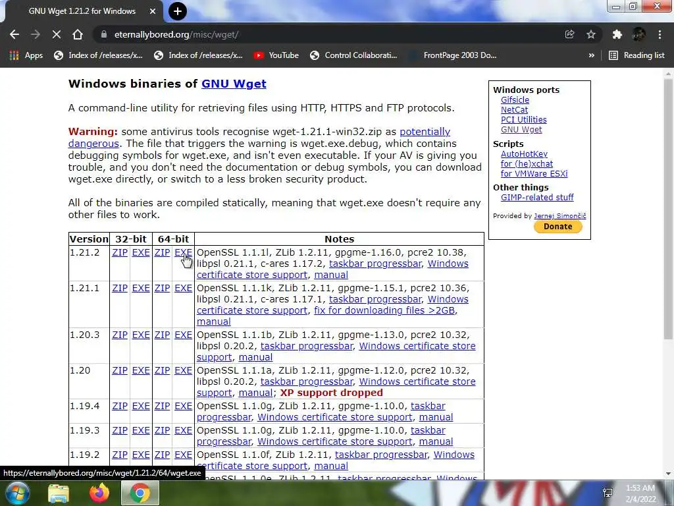Launch Firefox from the taskbar
This screenshot has width=674, height=506.
coord(99,493)
